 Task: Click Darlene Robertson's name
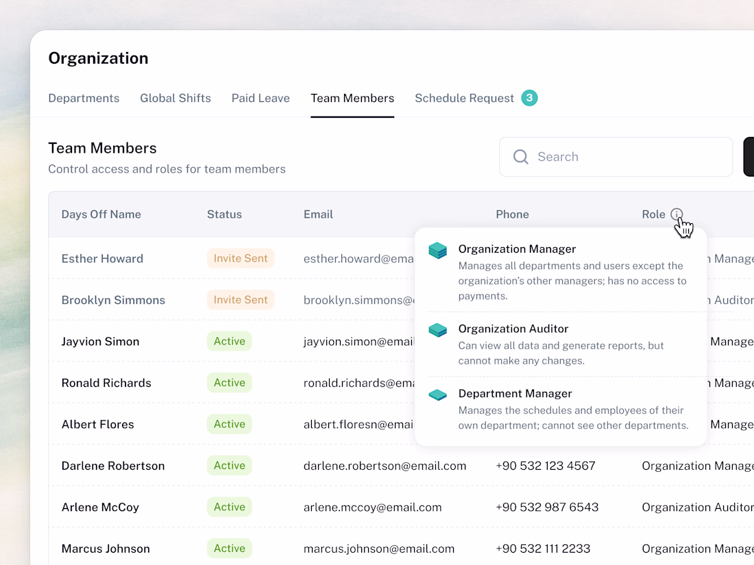tap(113, 466)
